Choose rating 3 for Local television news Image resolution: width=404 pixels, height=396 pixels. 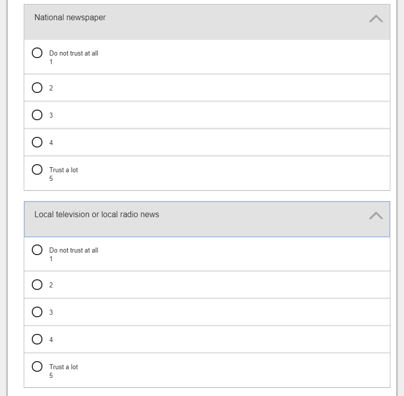(37, 312)
